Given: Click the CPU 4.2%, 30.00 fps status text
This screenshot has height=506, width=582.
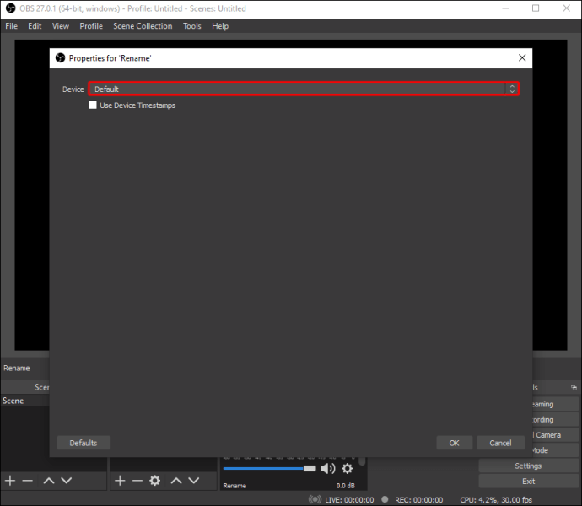Looking at the screenshot, I should point(496,500).
